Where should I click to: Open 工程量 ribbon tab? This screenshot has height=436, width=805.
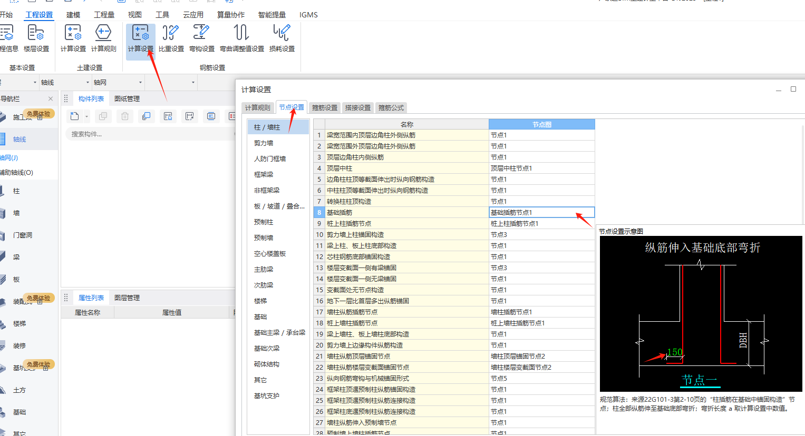tap(104, 15)
